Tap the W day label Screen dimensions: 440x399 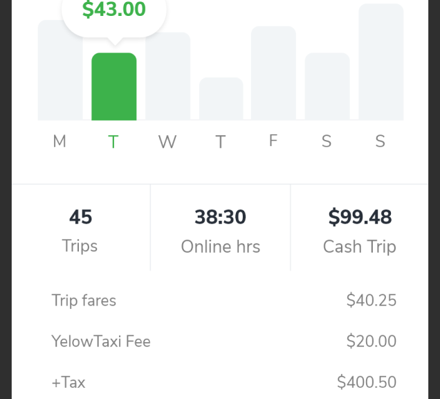(x=167, y=141)
